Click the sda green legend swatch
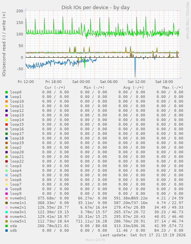 point(7,226)
